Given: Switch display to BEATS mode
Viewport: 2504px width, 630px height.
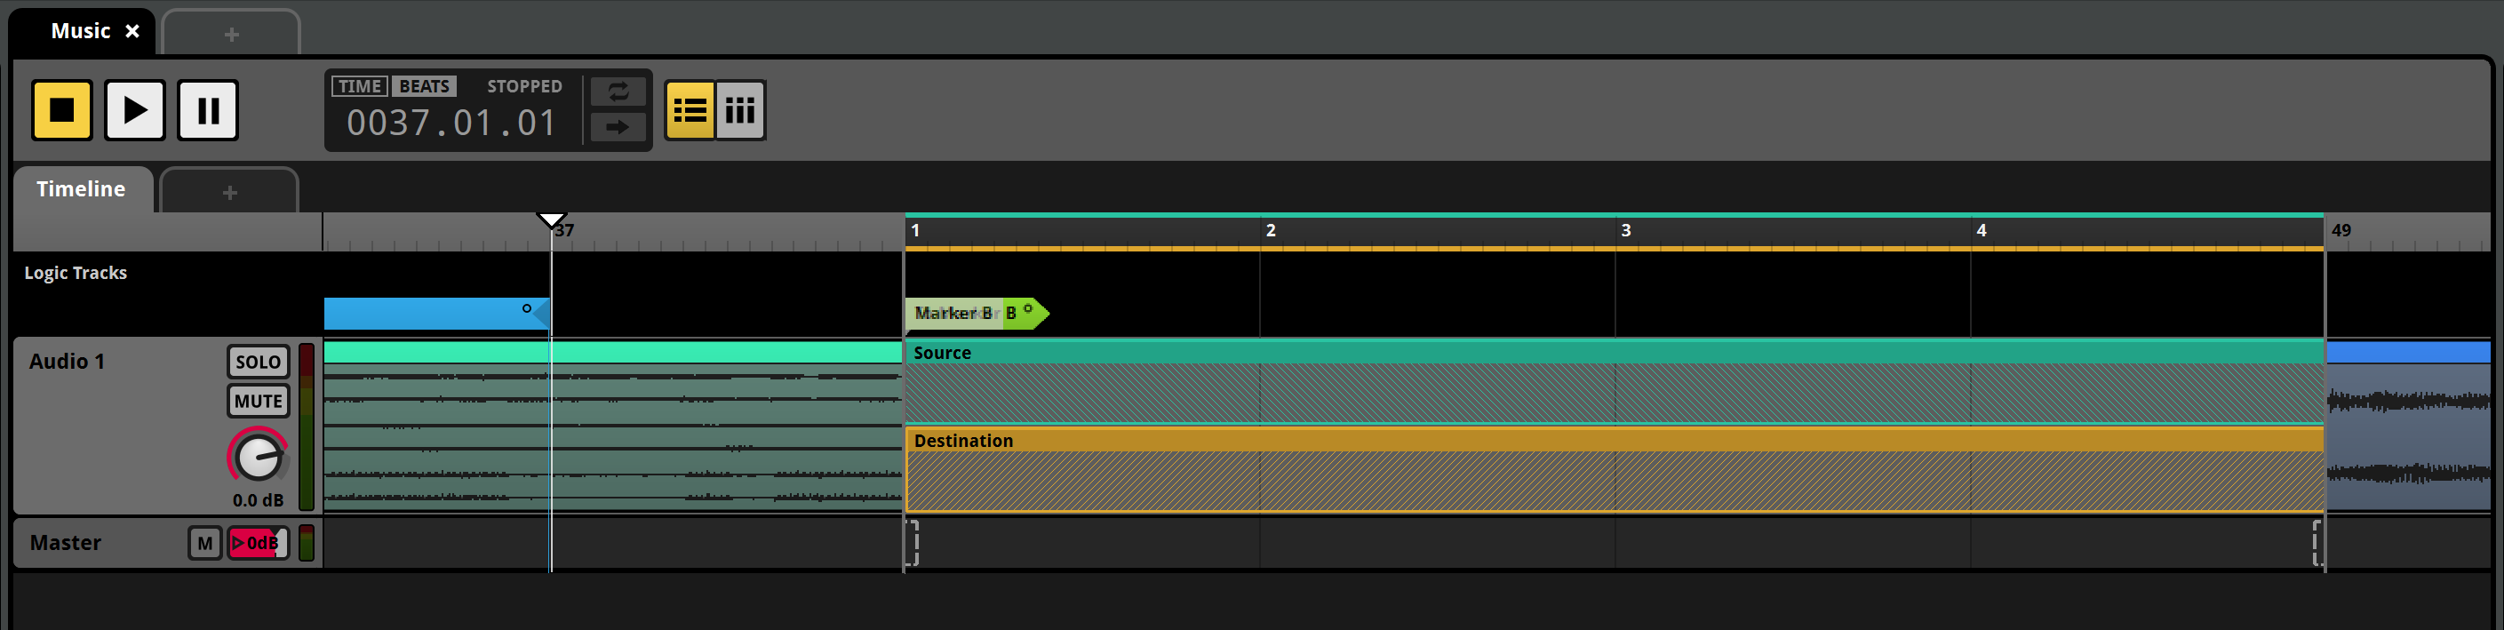Looking at the screenshot, I should coord(425,86).
